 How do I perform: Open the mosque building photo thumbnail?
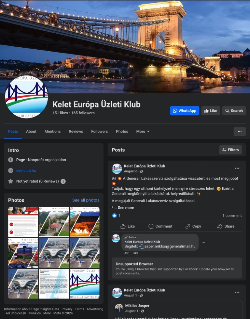(x=54, y=222)
